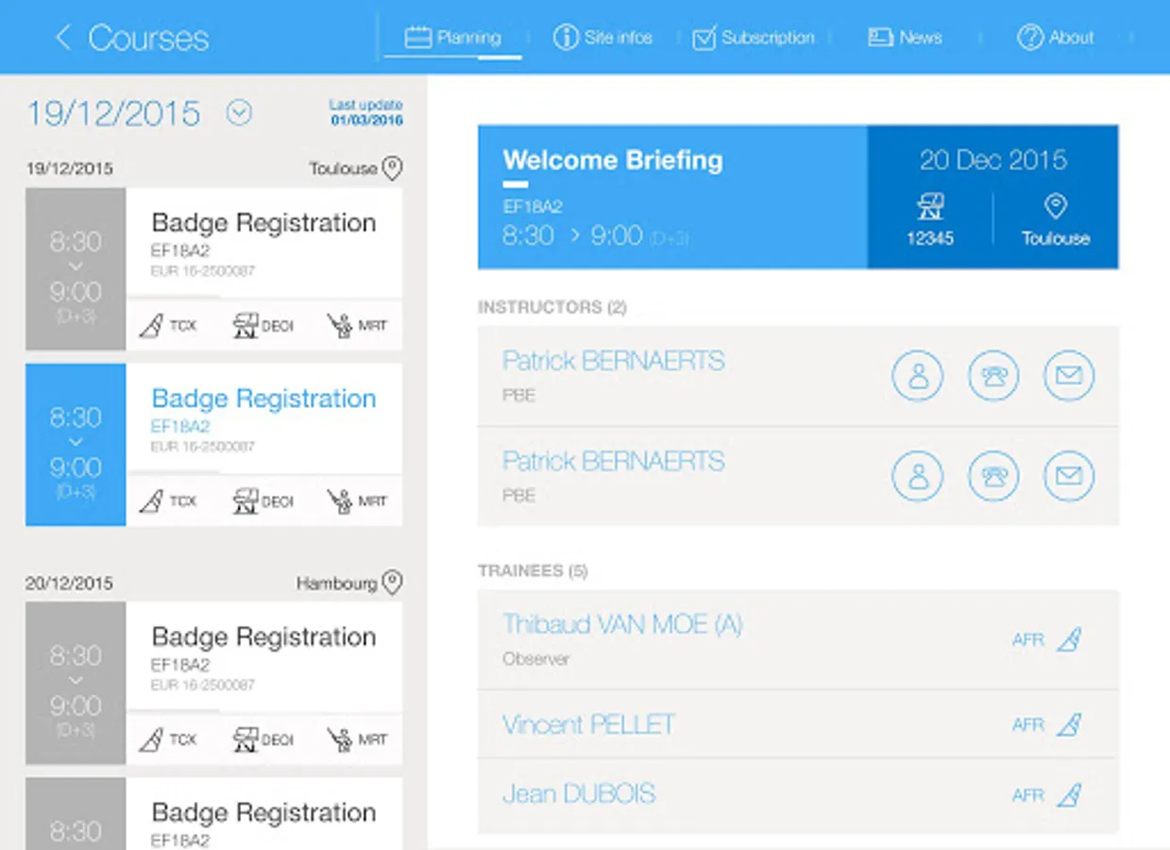Image resolution: width=1170 pixels, height=850 pixels.
Task: Open the News tab
Action: coord(905,38)
